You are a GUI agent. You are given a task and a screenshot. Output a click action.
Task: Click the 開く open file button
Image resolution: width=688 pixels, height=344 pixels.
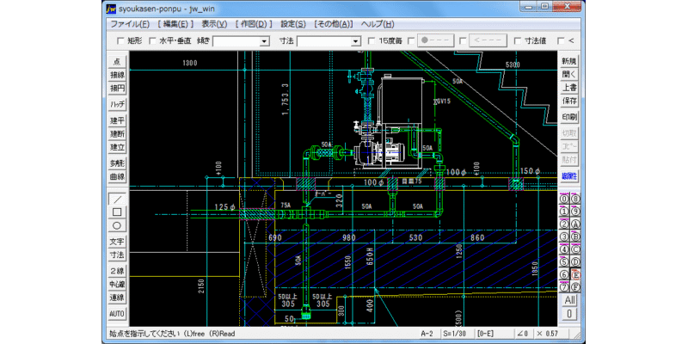pyautogui.click(x=569, y=74)
